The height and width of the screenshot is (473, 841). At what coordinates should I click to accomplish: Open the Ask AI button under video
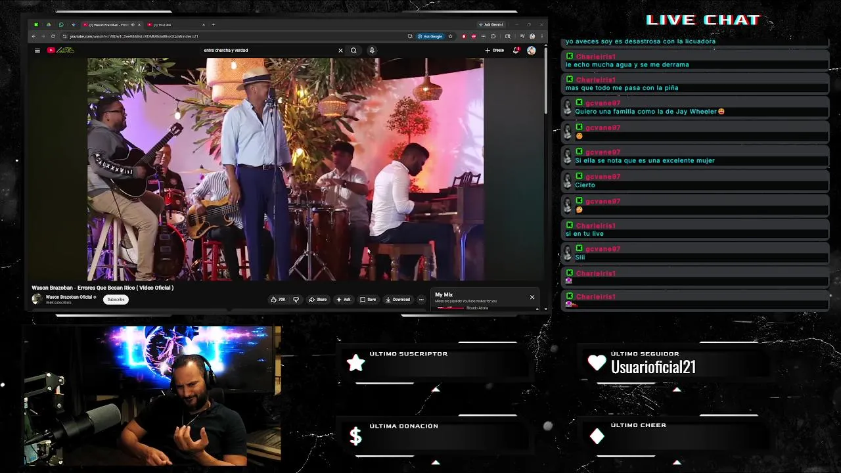point(344,300)
